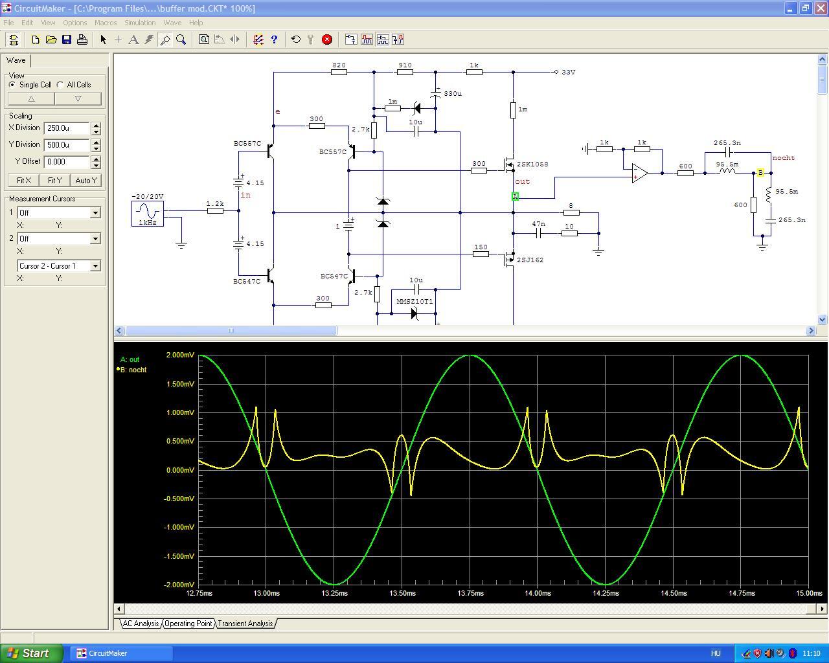Open the Cursor 1 dropdown
Viewport: 829px width, 663px height.
pos(95,213)
